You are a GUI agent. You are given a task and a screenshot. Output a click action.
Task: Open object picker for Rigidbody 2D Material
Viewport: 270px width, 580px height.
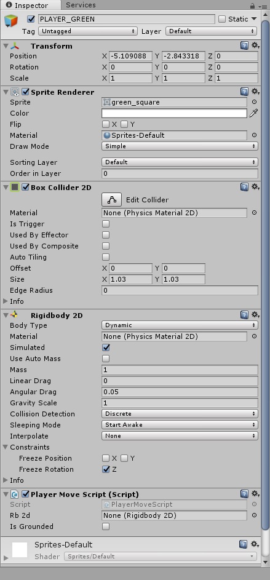click(254, 336)
